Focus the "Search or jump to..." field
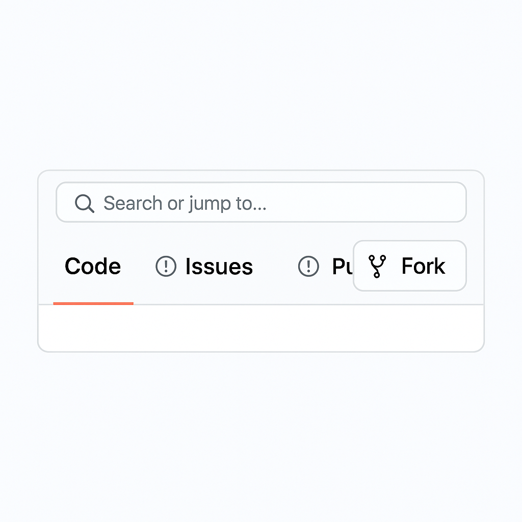 click(x=261, y=202)
